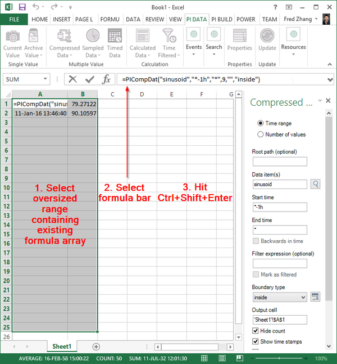The height and width of the screenshot is (364, 337).
Task: Open the FILE tab
Action: coord(14,19)
